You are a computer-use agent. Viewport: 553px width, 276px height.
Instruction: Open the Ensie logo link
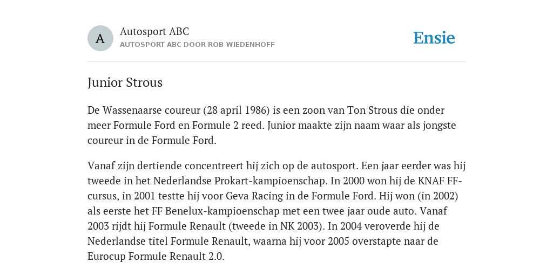pyautogui.click(x=434, y=38)
